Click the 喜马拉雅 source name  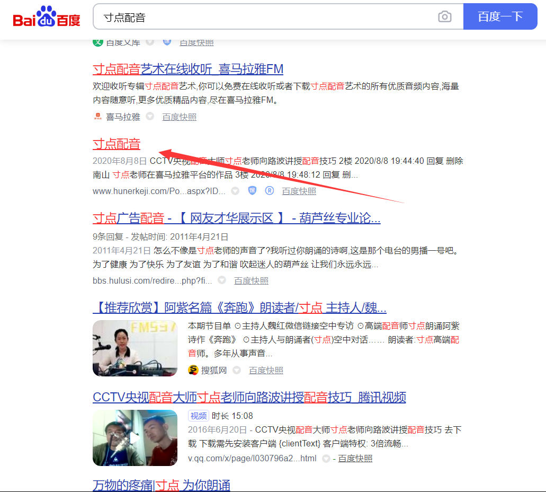[x=123, y=117]
